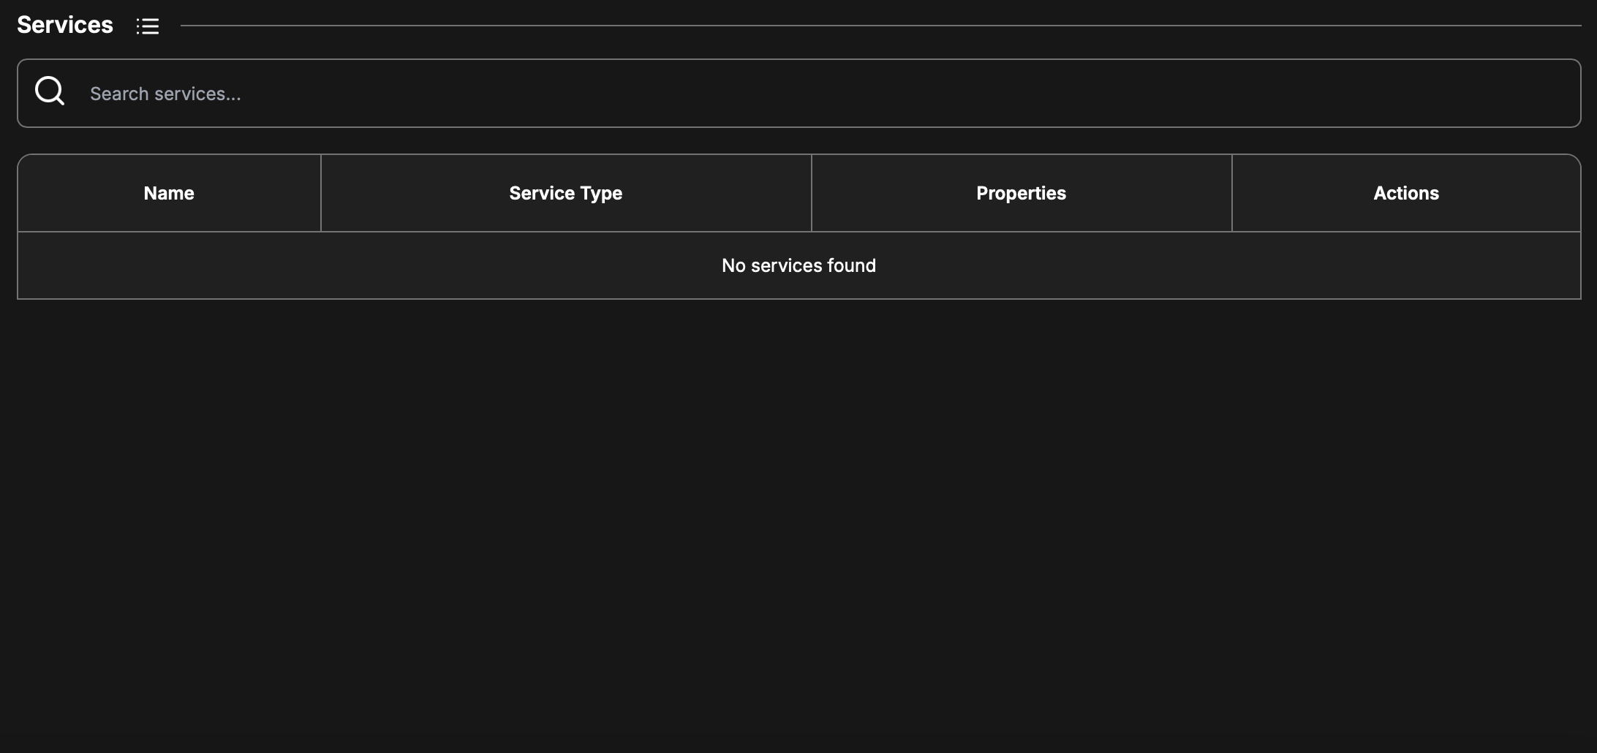This screenshot has width=1597, height=753.
Task: Click the "Name" header cell text
Action: coord(169,193)
